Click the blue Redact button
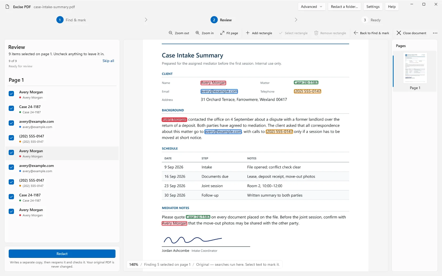This screenshot has height=276, width=442. point(62,254)
